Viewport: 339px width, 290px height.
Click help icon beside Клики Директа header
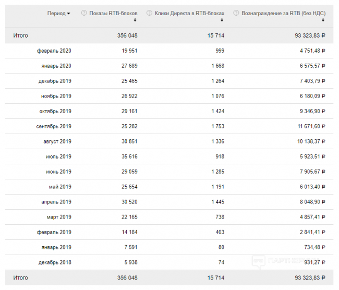[x=149, y=13]
